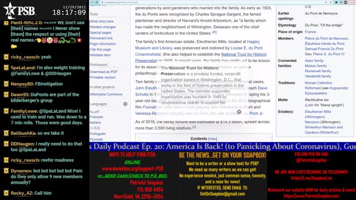The image size is (356, 200).
Task: Open the page preview popup settings gear
Action: pyautogui.click(x=239, y=112)
